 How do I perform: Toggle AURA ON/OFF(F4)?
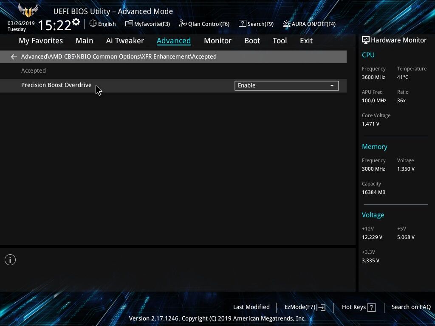click(x=309, y=24)
